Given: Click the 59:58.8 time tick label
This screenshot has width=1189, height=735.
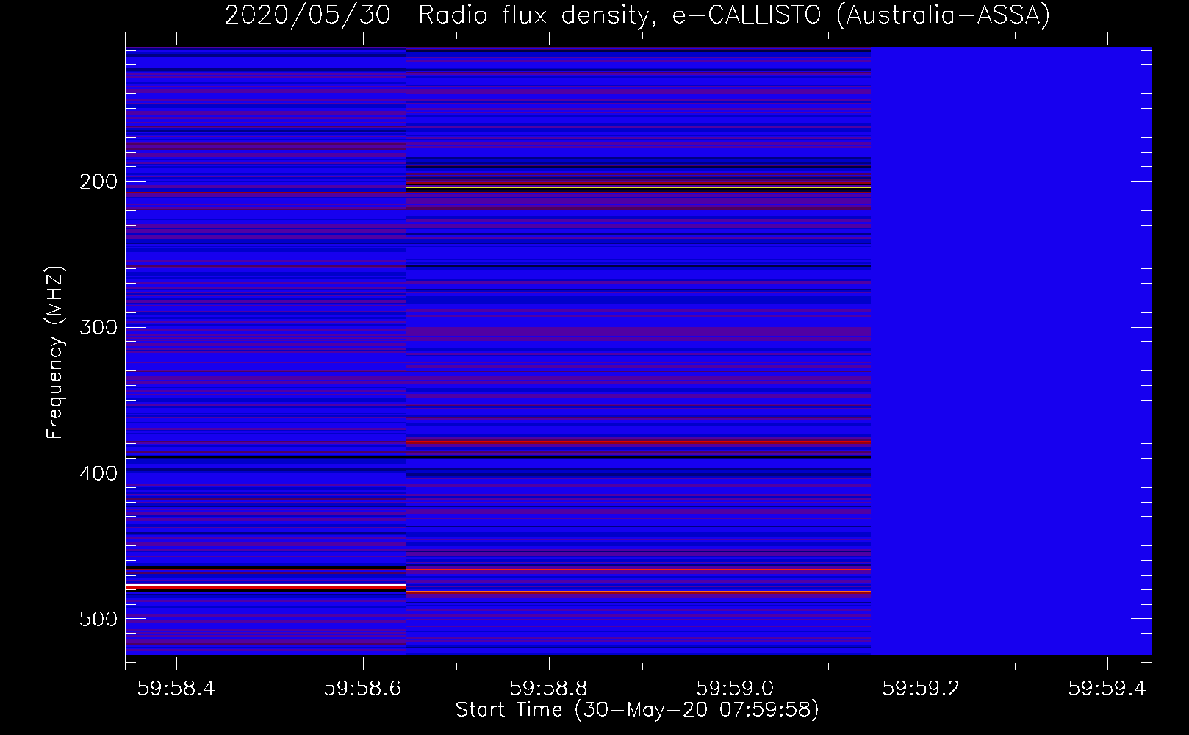Looking at the screenshot, I should (549, 688).
